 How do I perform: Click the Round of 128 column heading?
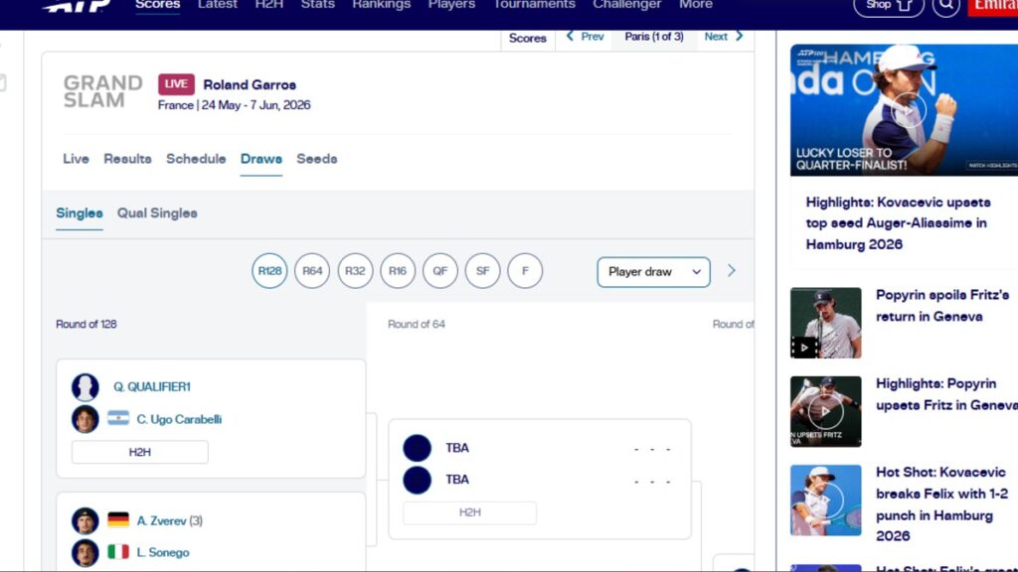pyautogui.click(x=86, y=325)
